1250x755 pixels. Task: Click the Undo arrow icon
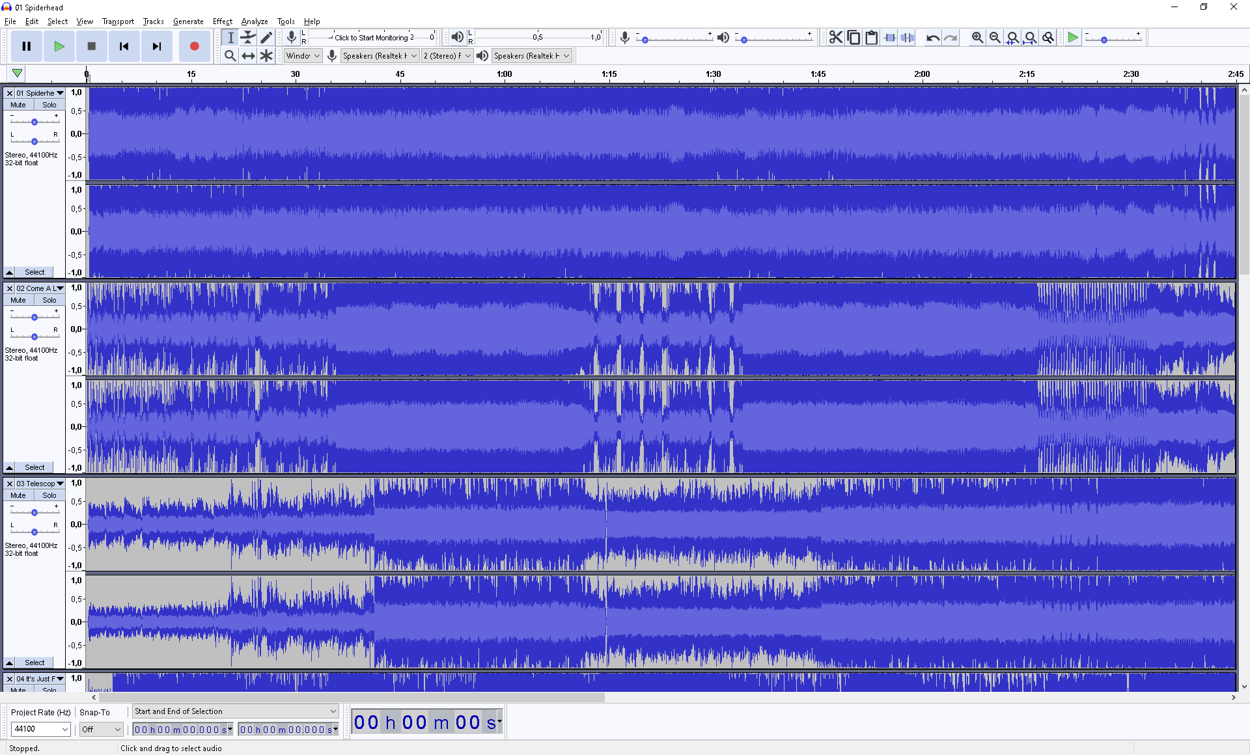point(932,38)
